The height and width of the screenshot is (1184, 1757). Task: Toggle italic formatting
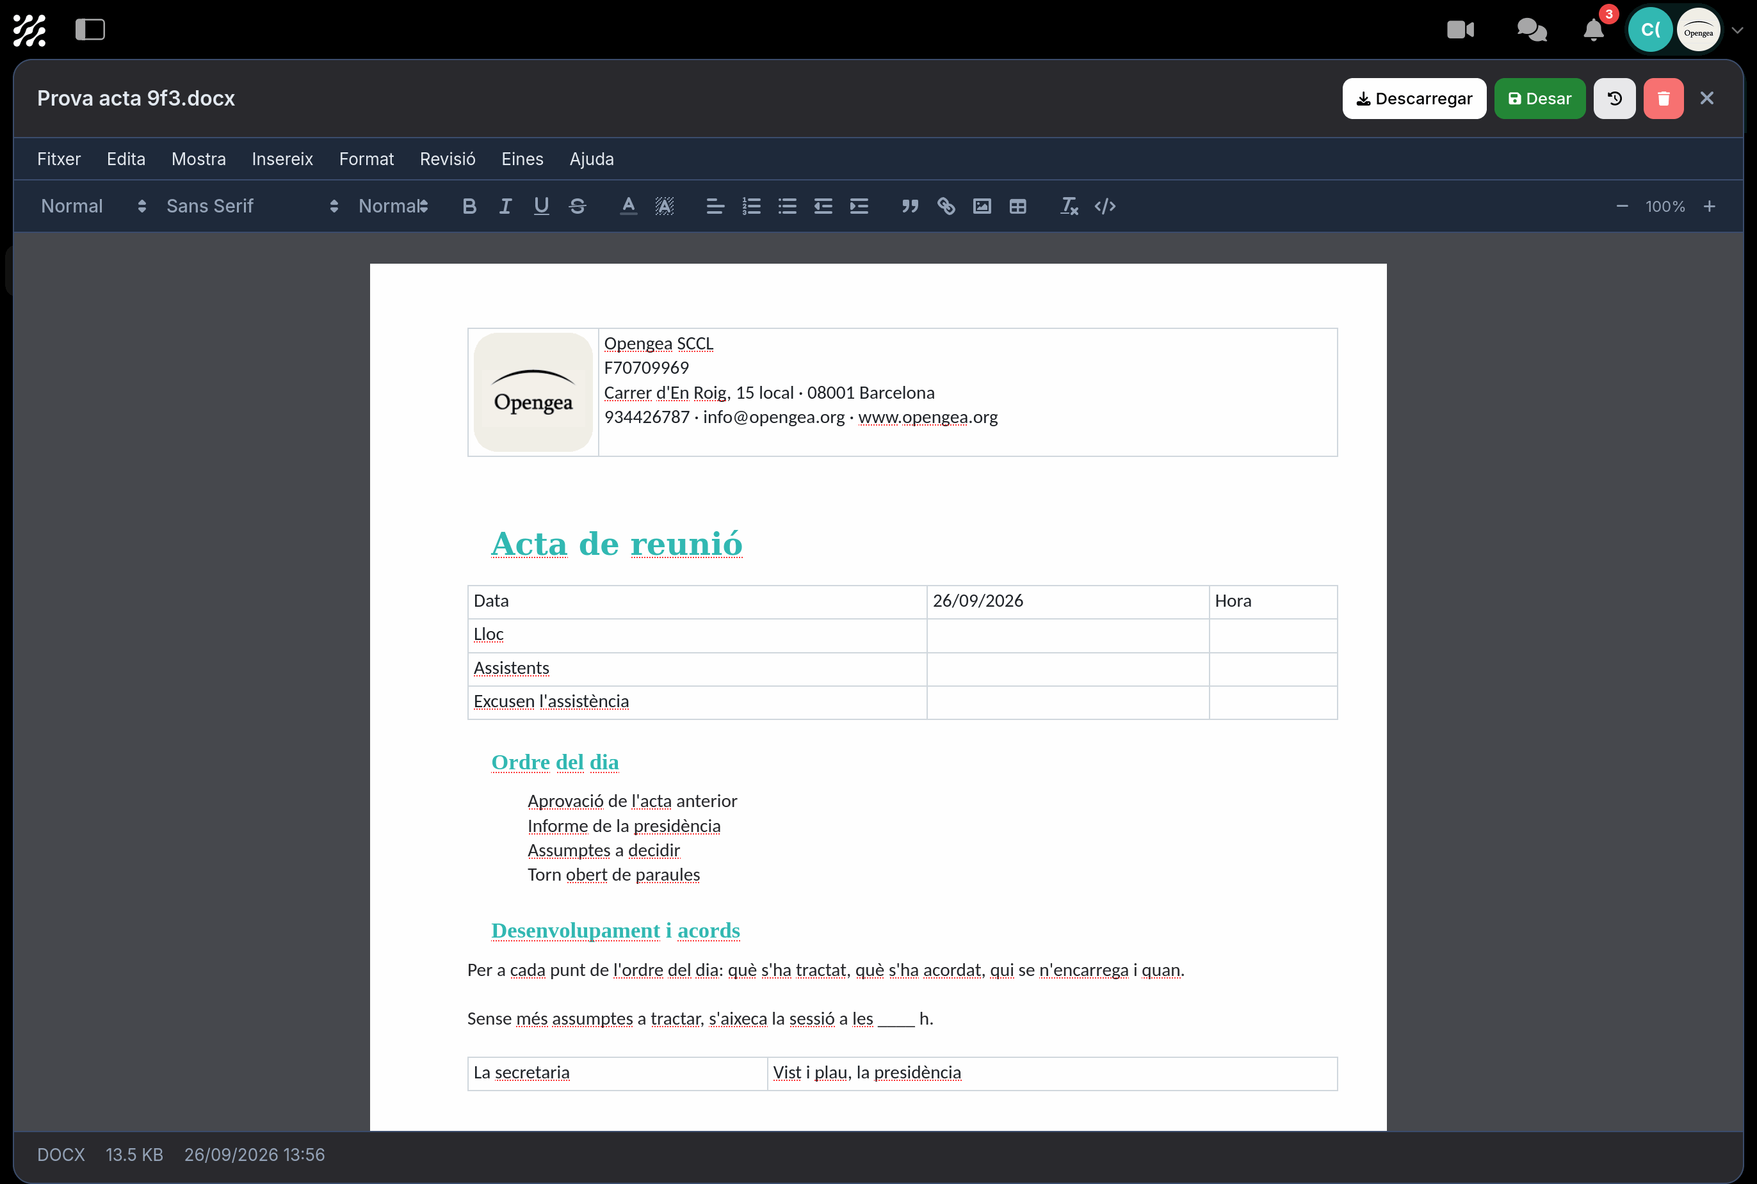click(505, 206)
